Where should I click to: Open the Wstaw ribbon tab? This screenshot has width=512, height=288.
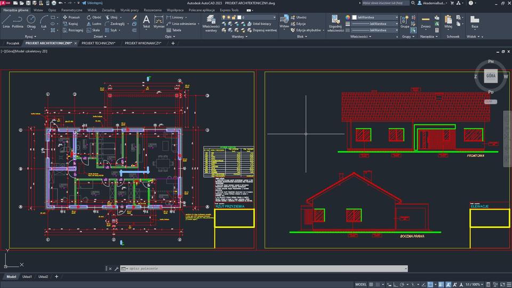coord(38,10)
